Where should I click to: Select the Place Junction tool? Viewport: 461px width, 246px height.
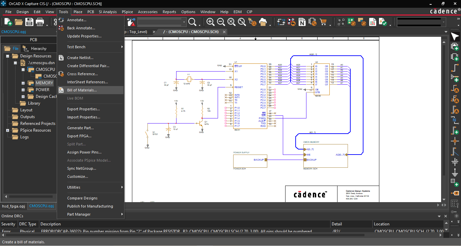455,141
